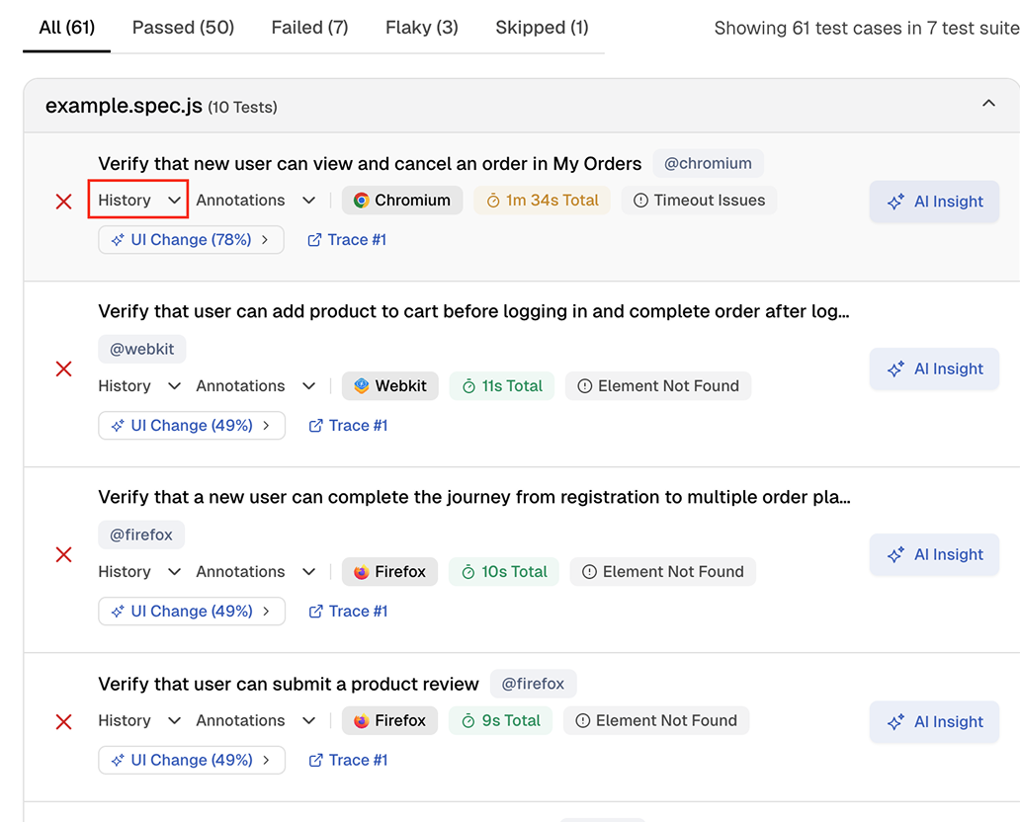Open AI Insight for the add-to-cart test
The image size is (1020, 822).
[x=934, y=369]
